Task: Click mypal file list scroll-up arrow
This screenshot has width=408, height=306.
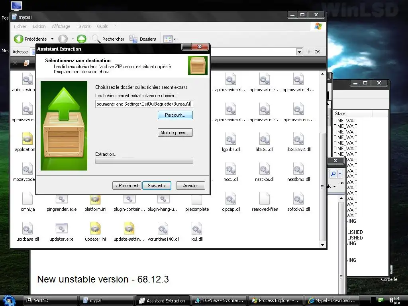Action: pos(322,74)
